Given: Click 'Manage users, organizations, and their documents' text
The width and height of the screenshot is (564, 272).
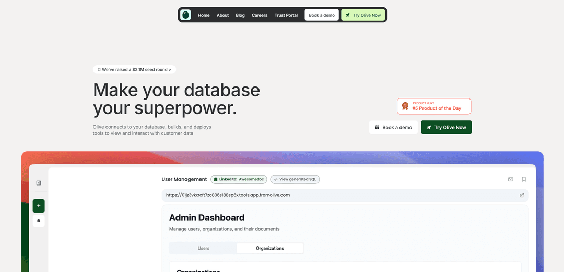Looking at the screenshot, I should tap(224, 229).
